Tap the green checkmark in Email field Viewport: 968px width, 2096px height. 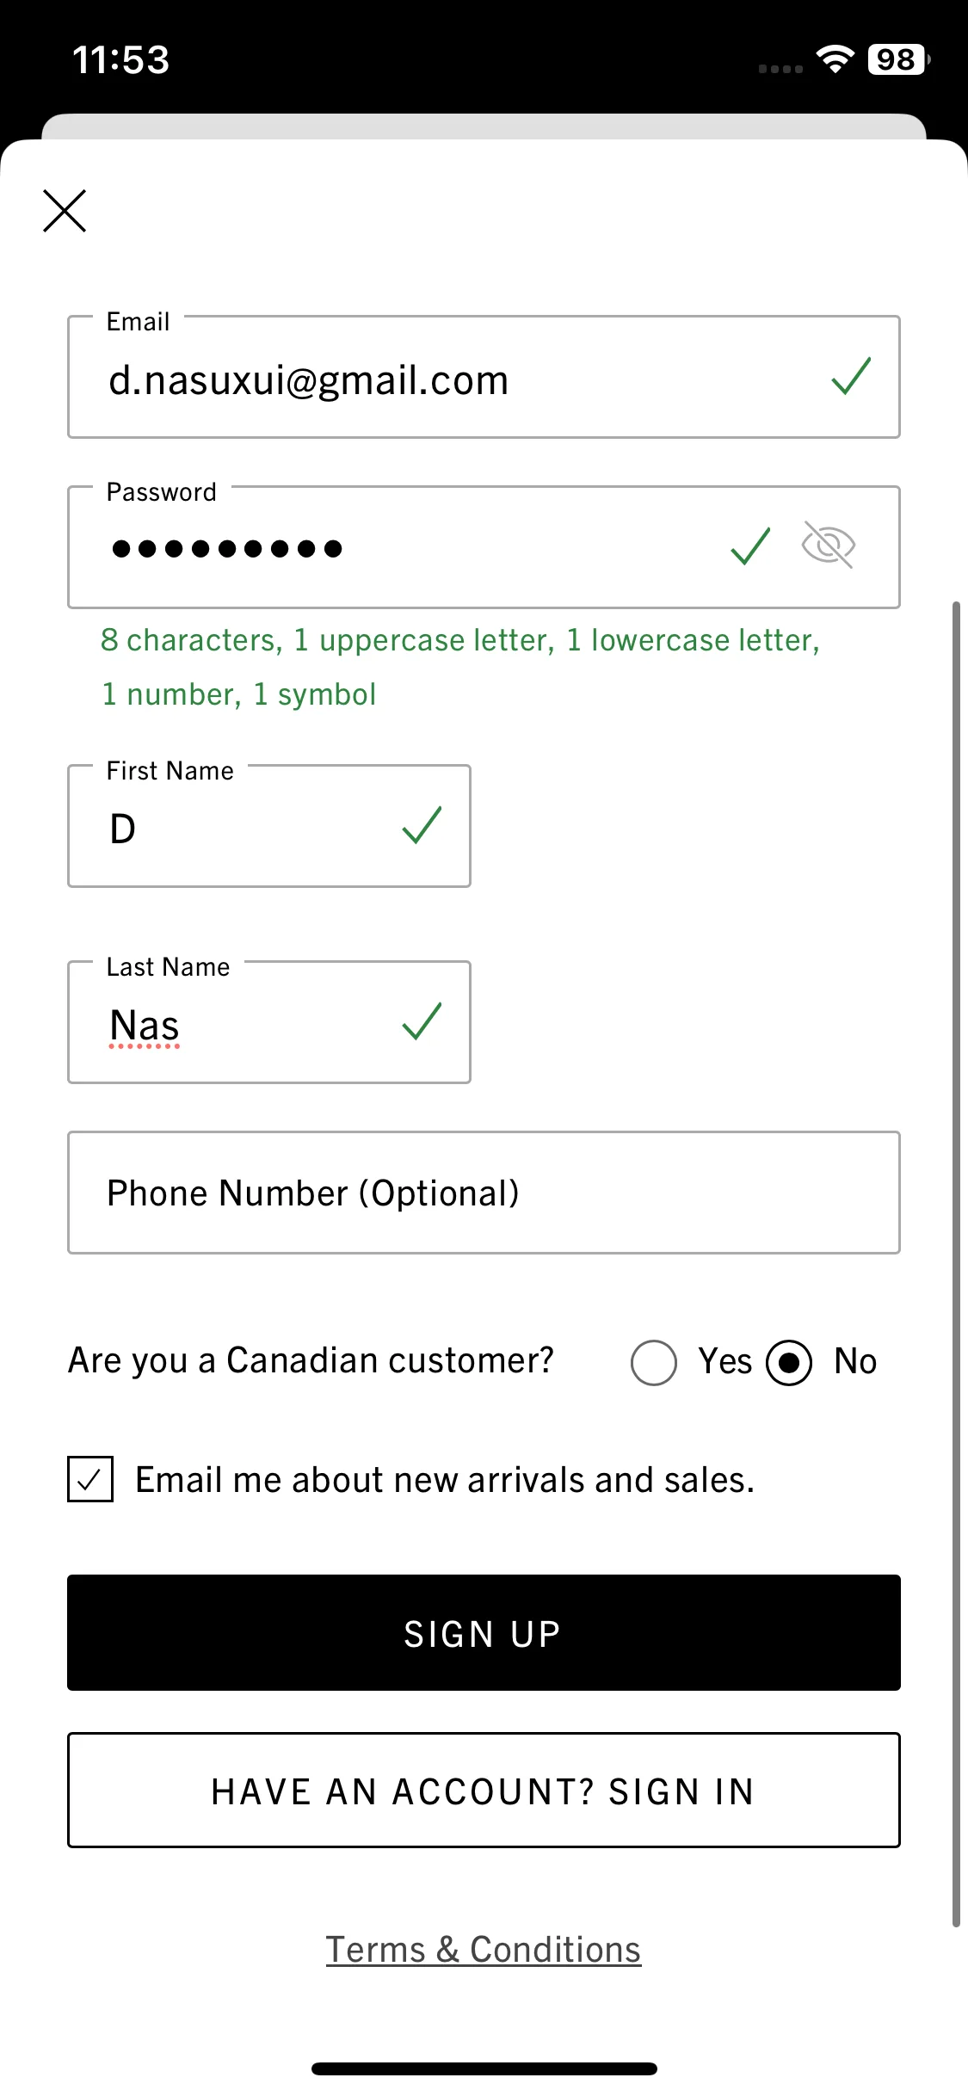coord(852,377)
